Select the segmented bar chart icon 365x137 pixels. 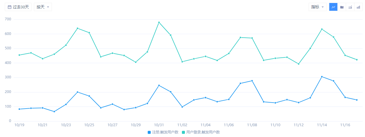coord(350,7)
